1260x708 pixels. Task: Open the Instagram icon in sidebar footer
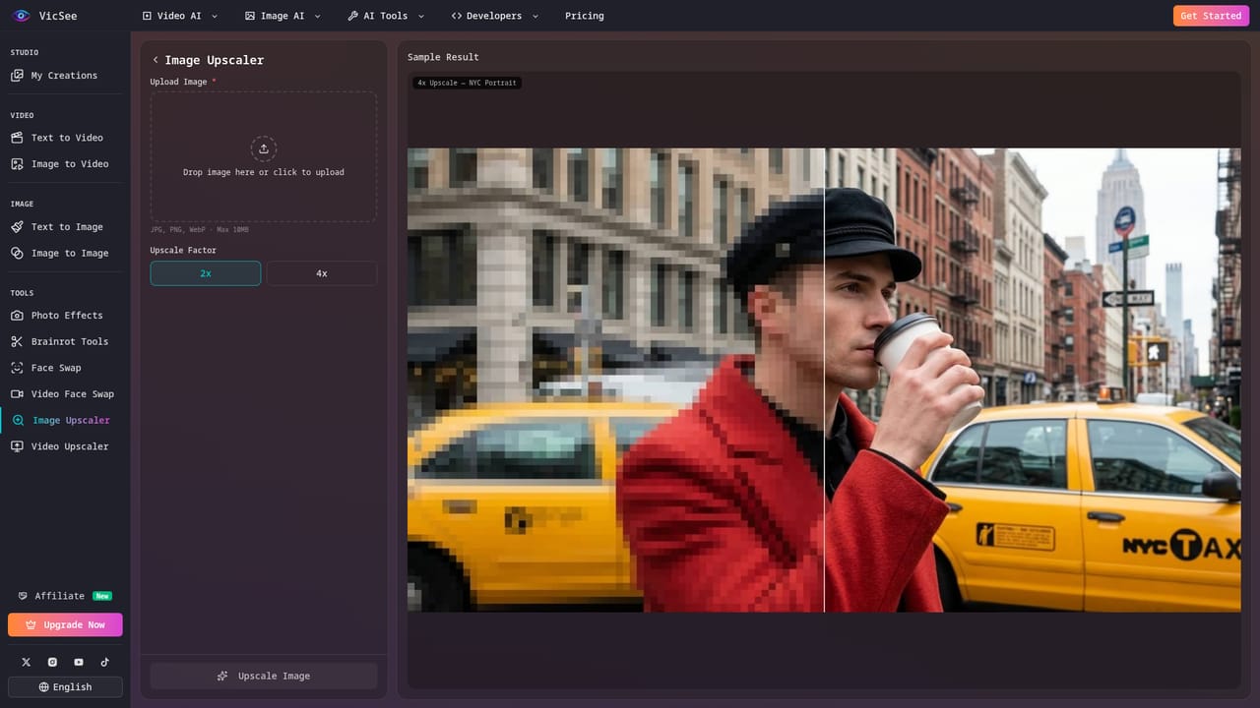pyautogui.click(x=52, y=662)
